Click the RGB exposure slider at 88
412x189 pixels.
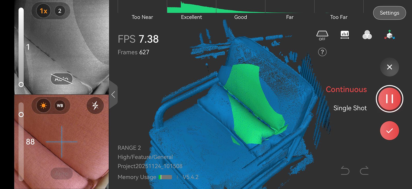pyautogui.click(x=21, y=115)
